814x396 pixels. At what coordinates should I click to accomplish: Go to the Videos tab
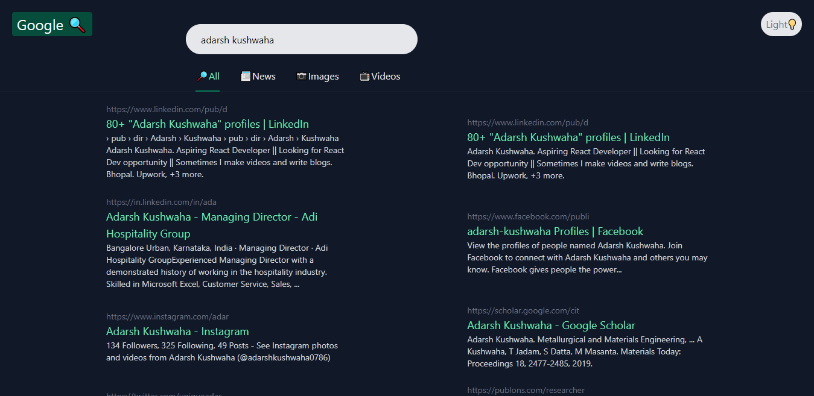tap(380, 77)
